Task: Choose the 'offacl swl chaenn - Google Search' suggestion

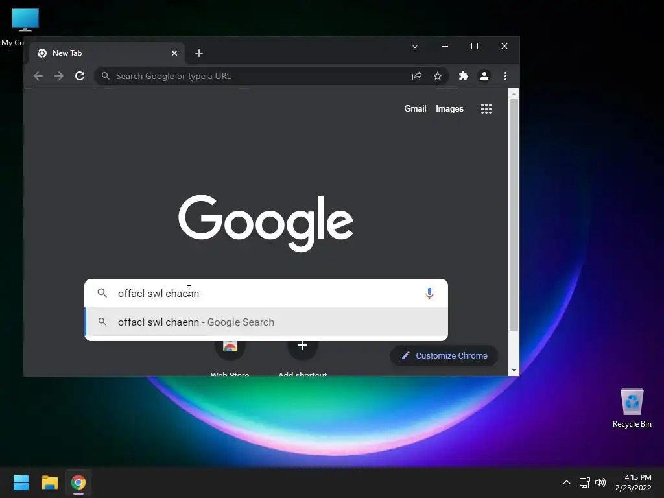Action: click(266, 322)
